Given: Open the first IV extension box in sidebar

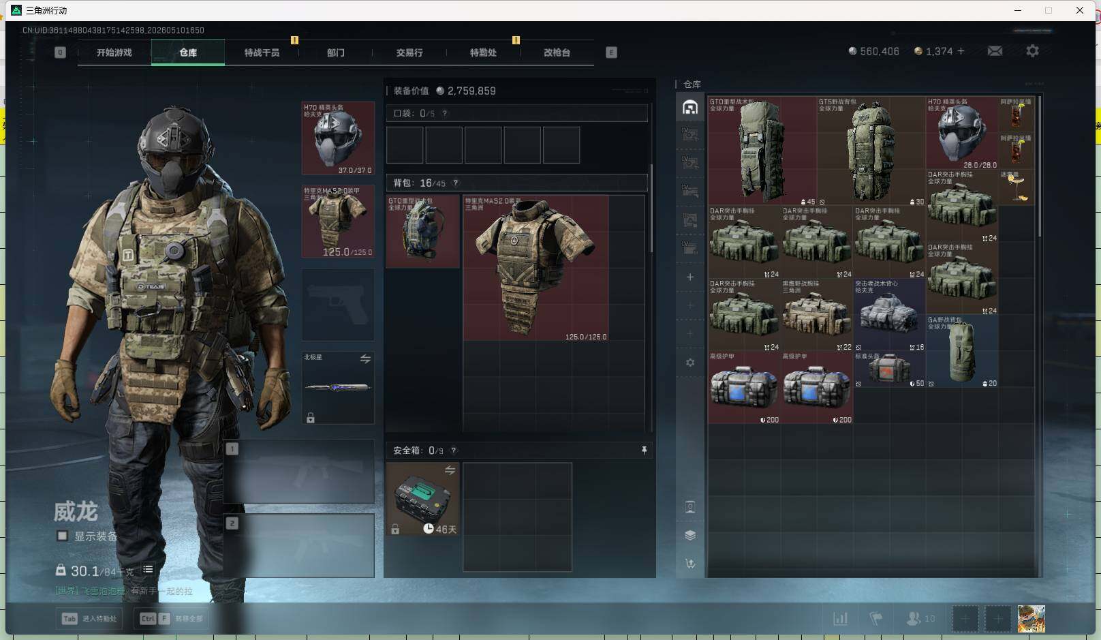Looking at the screenshot, I should (690, 134).
